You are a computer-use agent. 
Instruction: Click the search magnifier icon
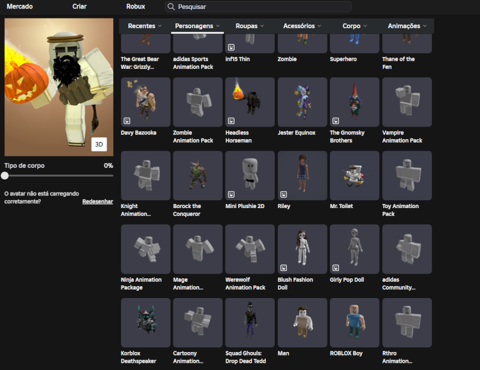point(172,7)
